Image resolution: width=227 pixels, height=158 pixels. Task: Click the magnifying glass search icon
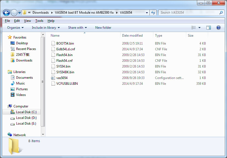coord(221,13)
